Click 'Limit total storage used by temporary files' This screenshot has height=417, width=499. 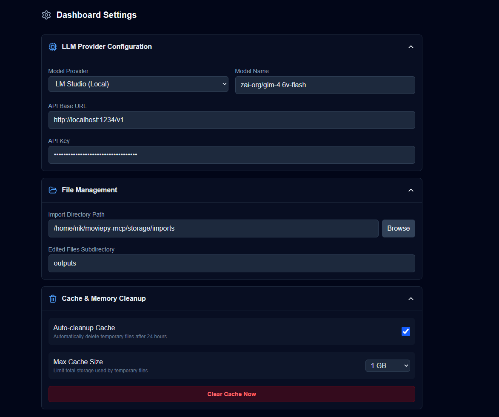click(100, 371)
